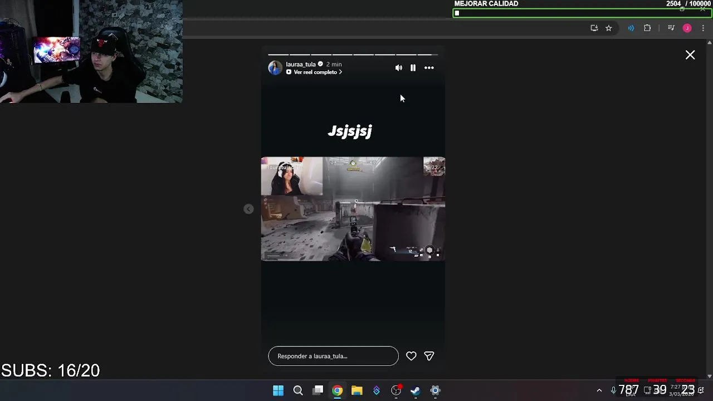The width and height of the screenshot is (713, 401).
Task: Open lauraa_tula profile avatar
Action: tap(275, 68)
